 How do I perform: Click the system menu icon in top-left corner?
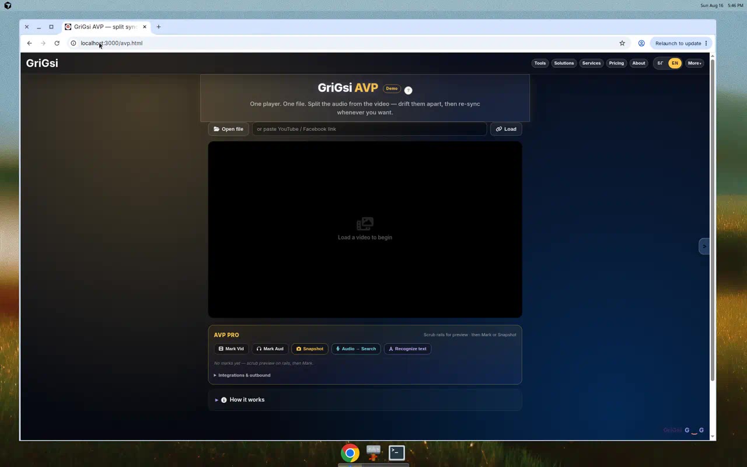(8, 5)
